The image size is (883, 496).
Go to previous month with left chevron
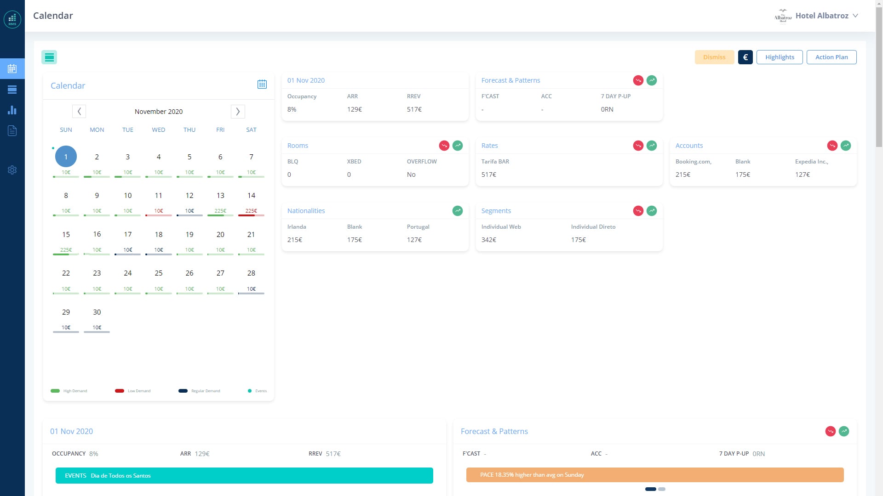tap(79, 112)
